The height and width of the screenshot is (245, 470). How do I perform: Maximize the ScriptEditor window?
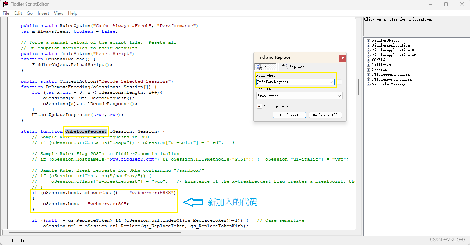(x=446, y=4)
